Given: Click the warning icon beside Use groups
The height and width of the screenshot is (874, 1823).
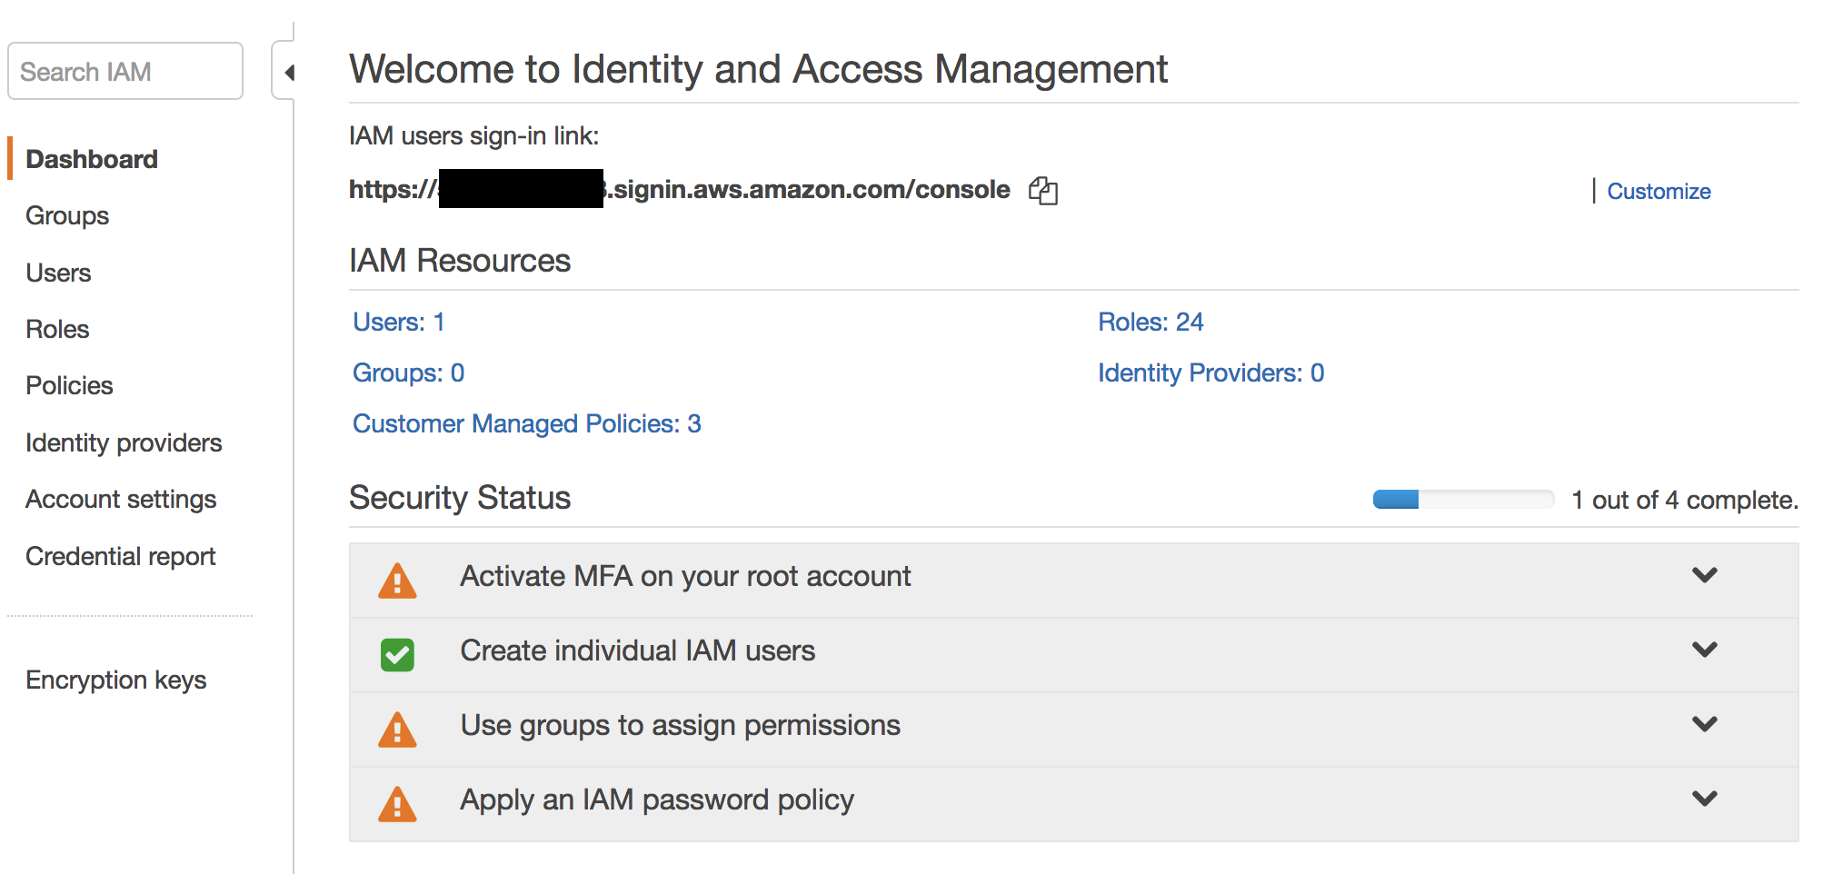Looking at the screenshot, I should (397, 730).
